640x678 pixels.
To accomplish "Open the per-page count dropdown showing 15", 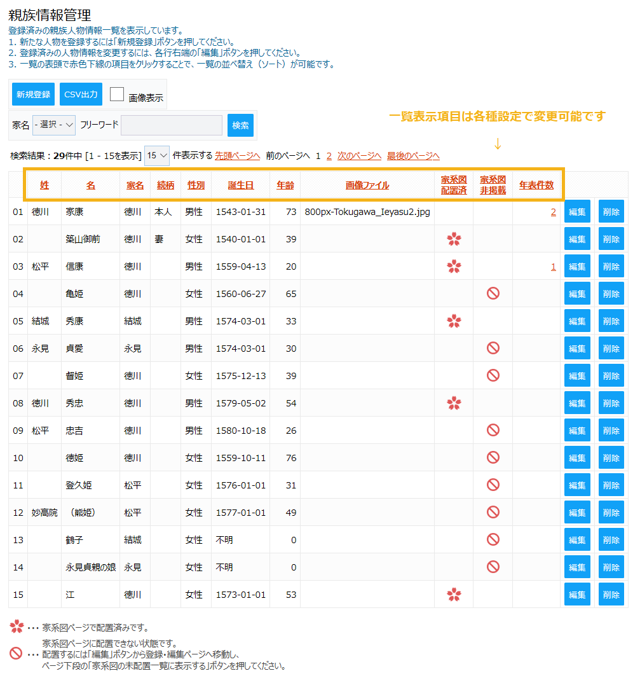I will click(156, 156).
